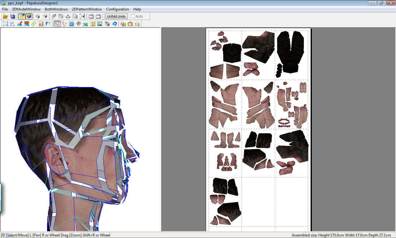The width and height of the screenshot is (396, 238).
Task: Toggle the colored cube face display icon
Action: point(29,16)
